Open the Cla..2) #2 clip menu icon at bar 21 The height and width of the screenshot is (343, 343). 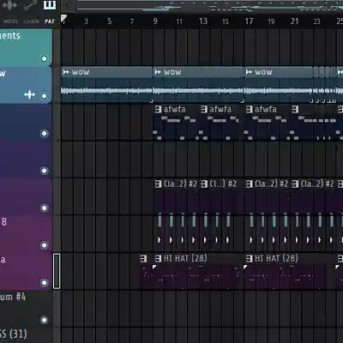(x=295, y=184)
